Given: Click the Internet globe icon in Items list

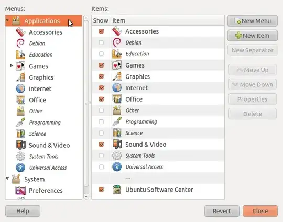Looking at the screenshot, I should click(x=117, y=88).
